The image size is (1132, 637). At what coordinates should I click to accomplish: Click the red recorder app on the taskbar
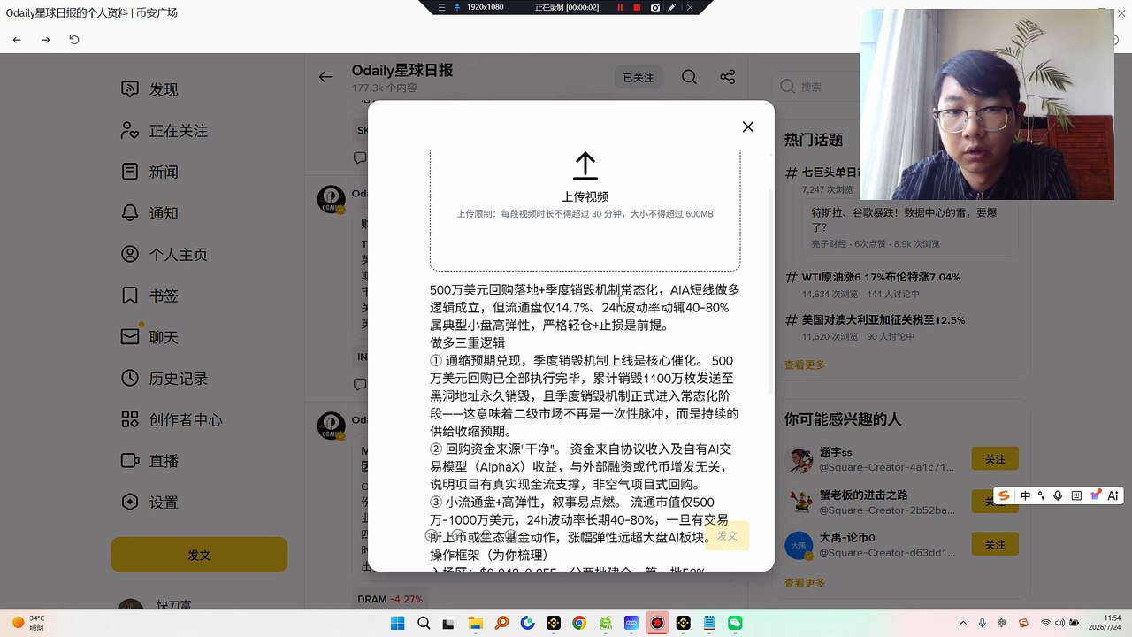click(x=657, y=623)
